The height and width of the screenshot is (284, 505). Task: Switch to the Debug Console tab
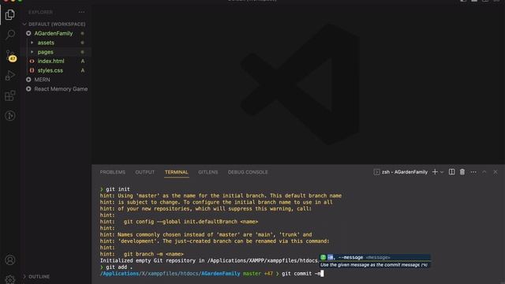pos(248,172)
